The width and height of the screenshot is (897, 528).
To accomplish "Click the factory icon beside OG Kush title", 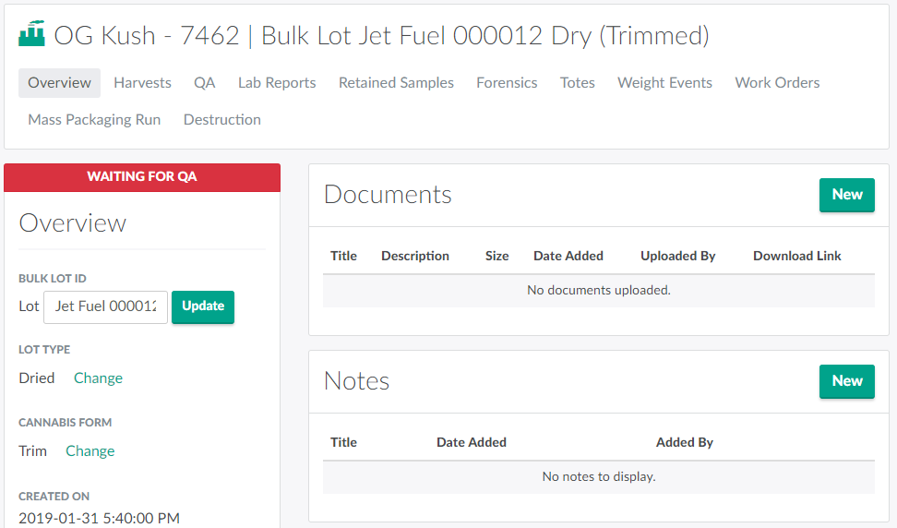I will pos(32,36).
